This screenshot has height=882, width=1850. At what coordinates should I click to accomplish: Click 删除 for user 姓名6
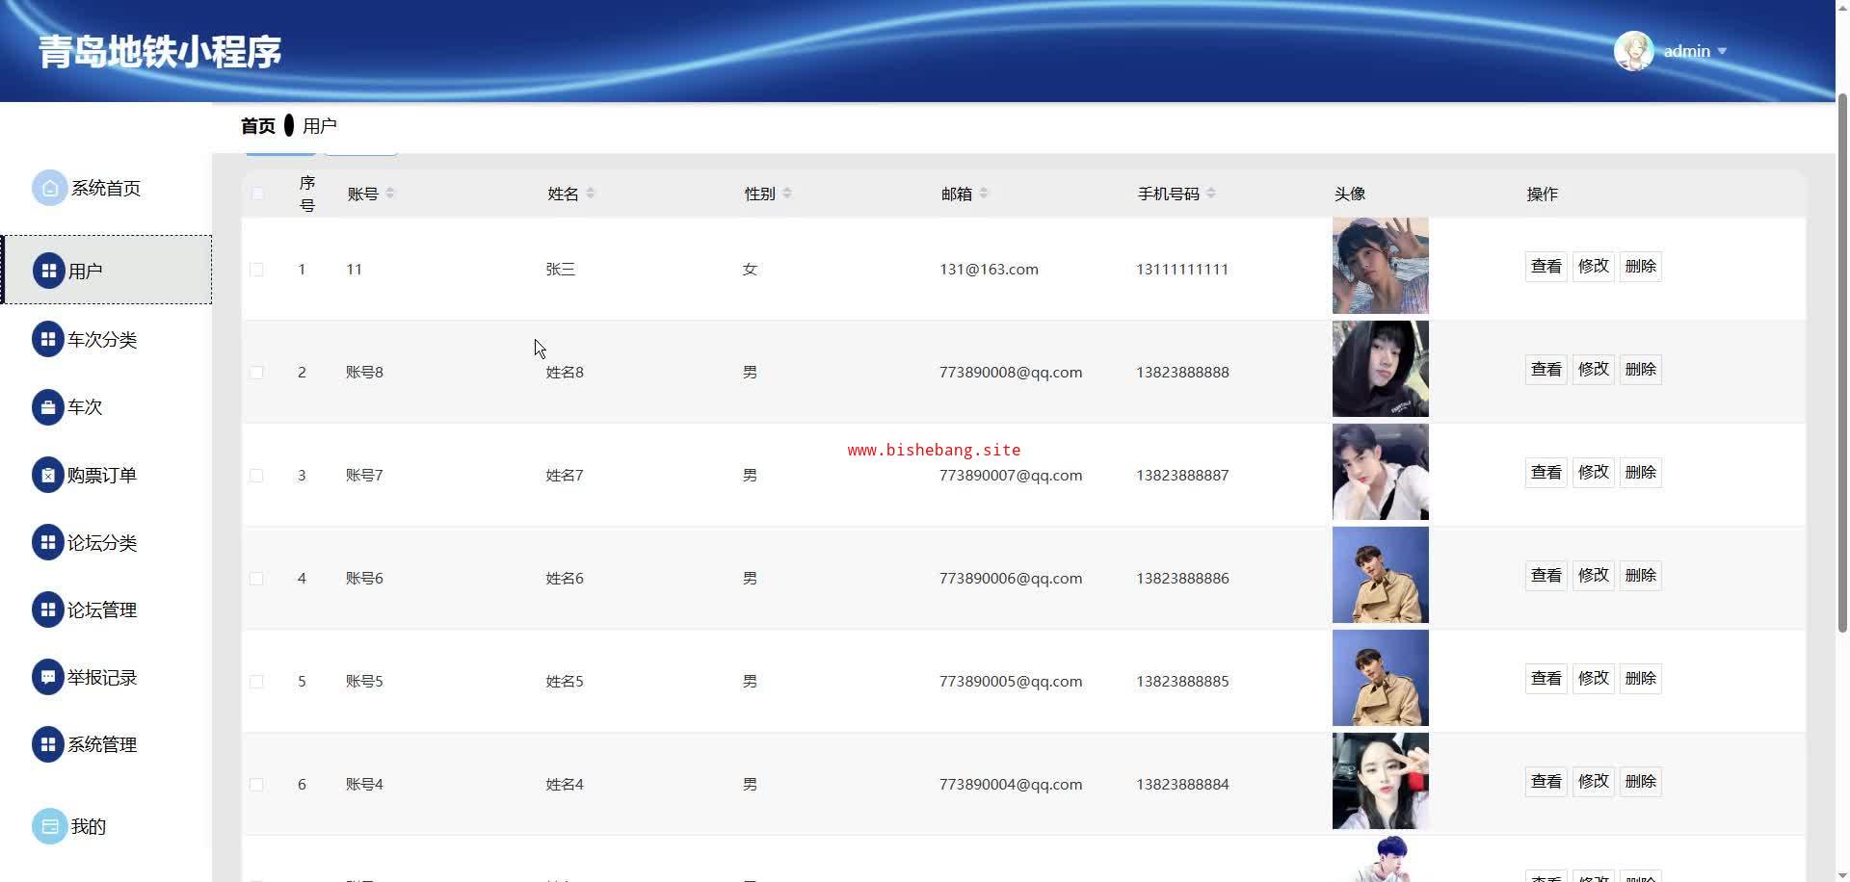pyautogui.click(x=1641, y=576)
